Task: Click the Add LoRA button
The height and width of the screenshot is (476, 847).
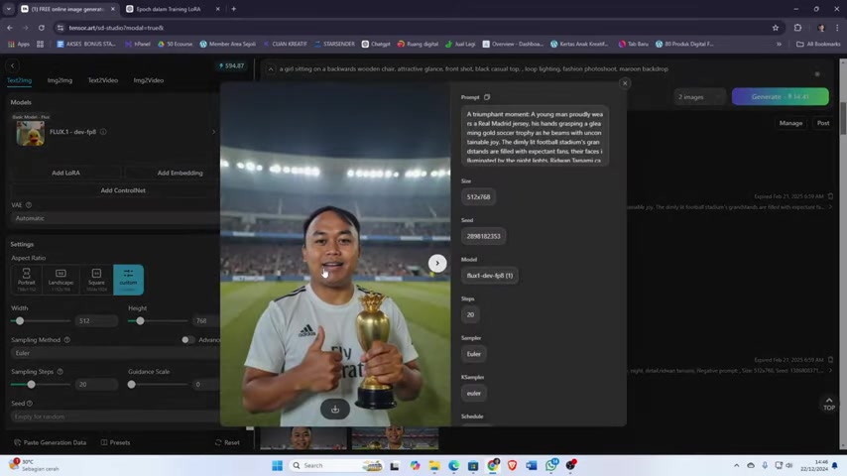Action: click(65, 173)
